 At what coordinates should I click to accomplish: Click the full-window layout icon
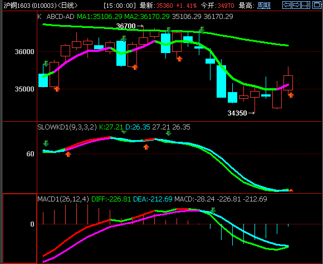[x=317, y=5]
